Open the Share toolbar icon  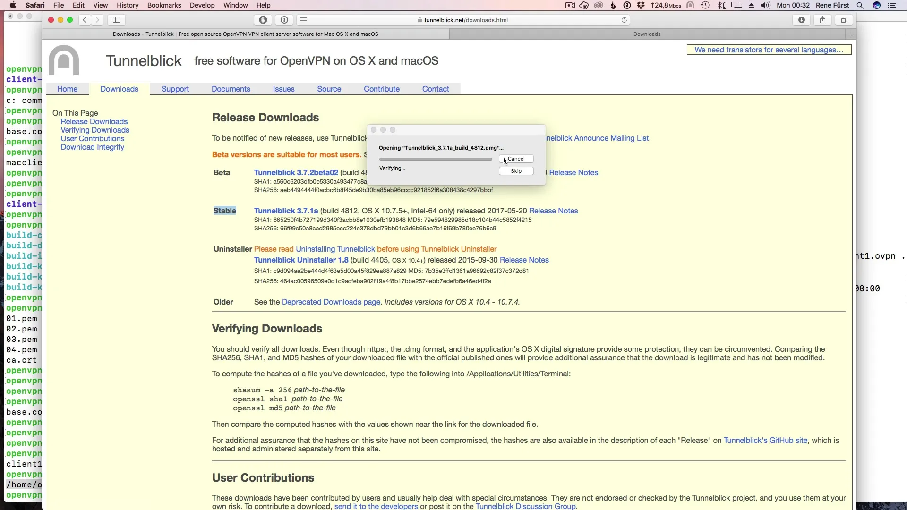pyautogui.click(x=823, y=20)
